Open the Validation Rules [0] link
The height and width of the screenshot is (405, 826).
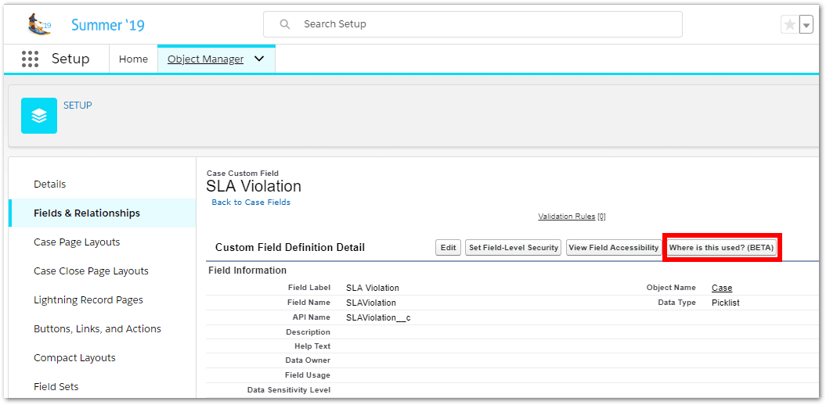click(x=572, y=217)
